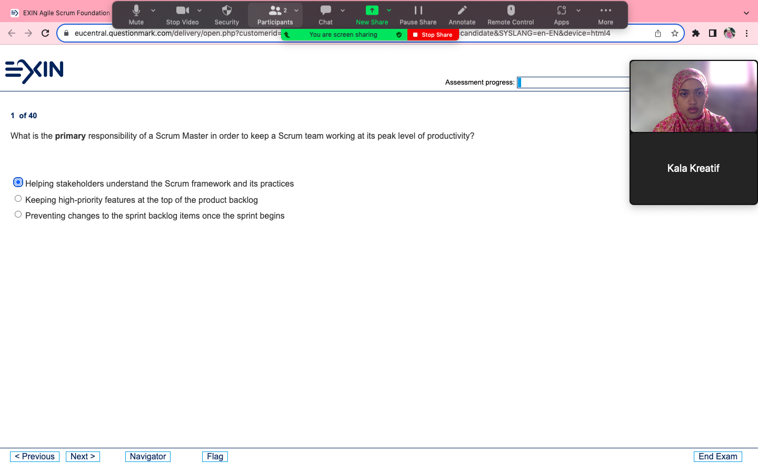Click the Stop Video camera icon
The width and height of the screenshot is (758, 473).
[x=182, y=11]
